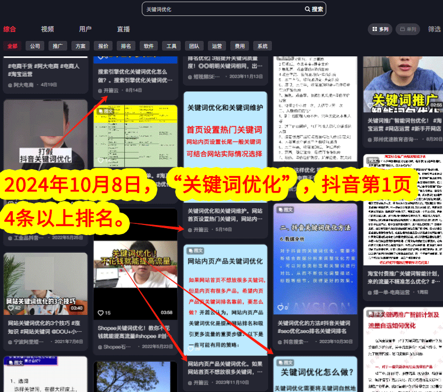Select the 推广 filter tag

coord(58,46)
